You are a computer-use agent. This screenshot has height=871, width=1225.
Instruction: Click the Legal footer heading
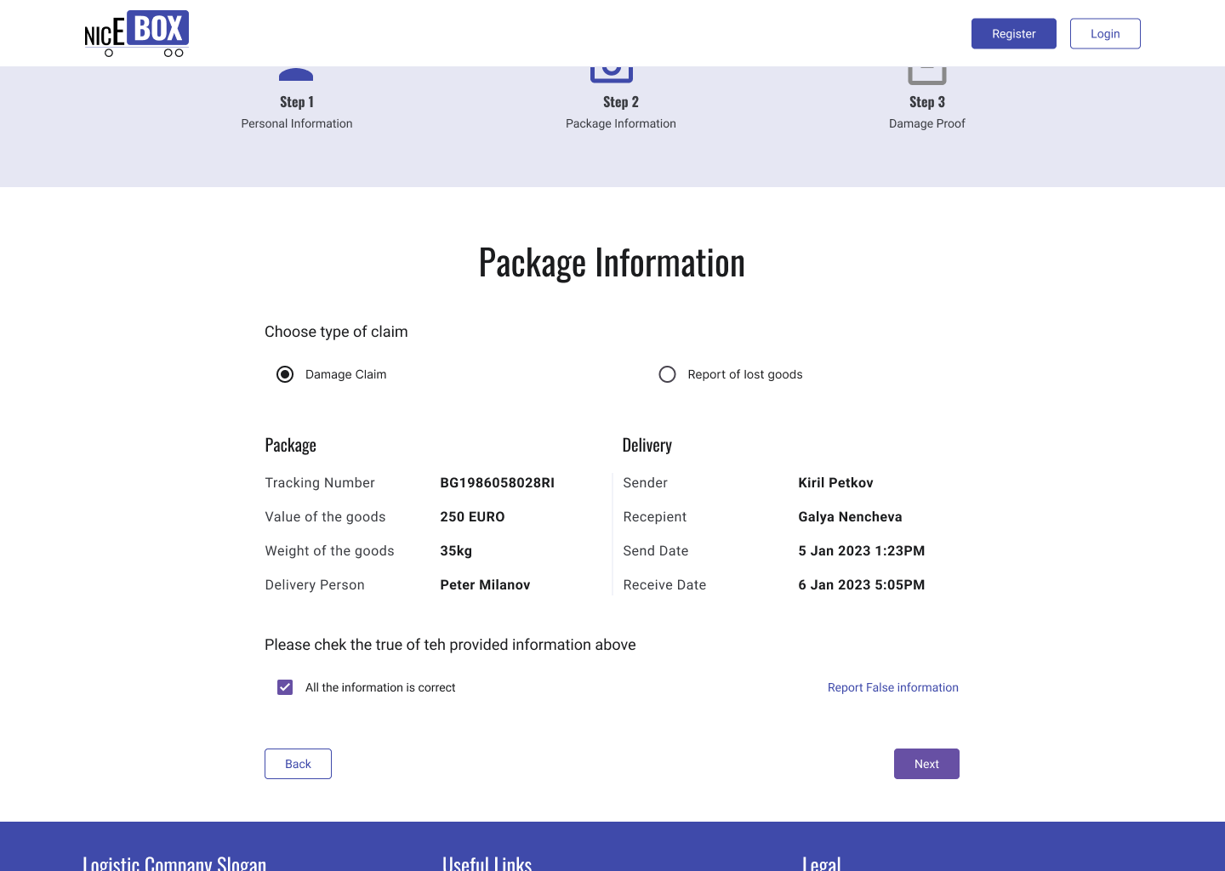(821, 862)
